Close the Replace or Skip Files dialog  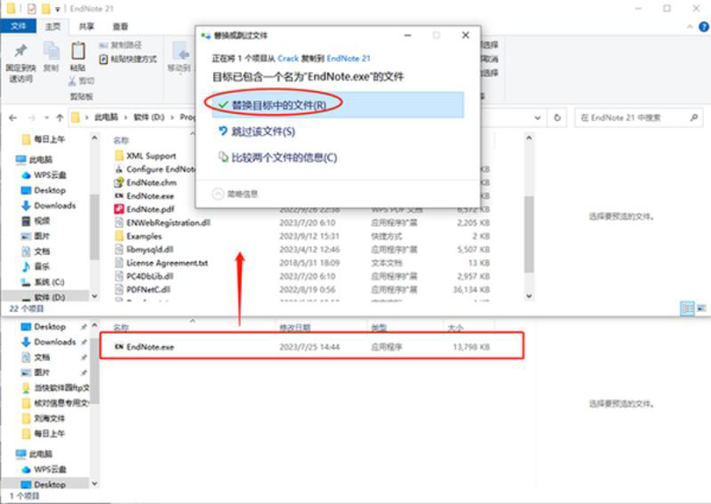pos(465,36)
